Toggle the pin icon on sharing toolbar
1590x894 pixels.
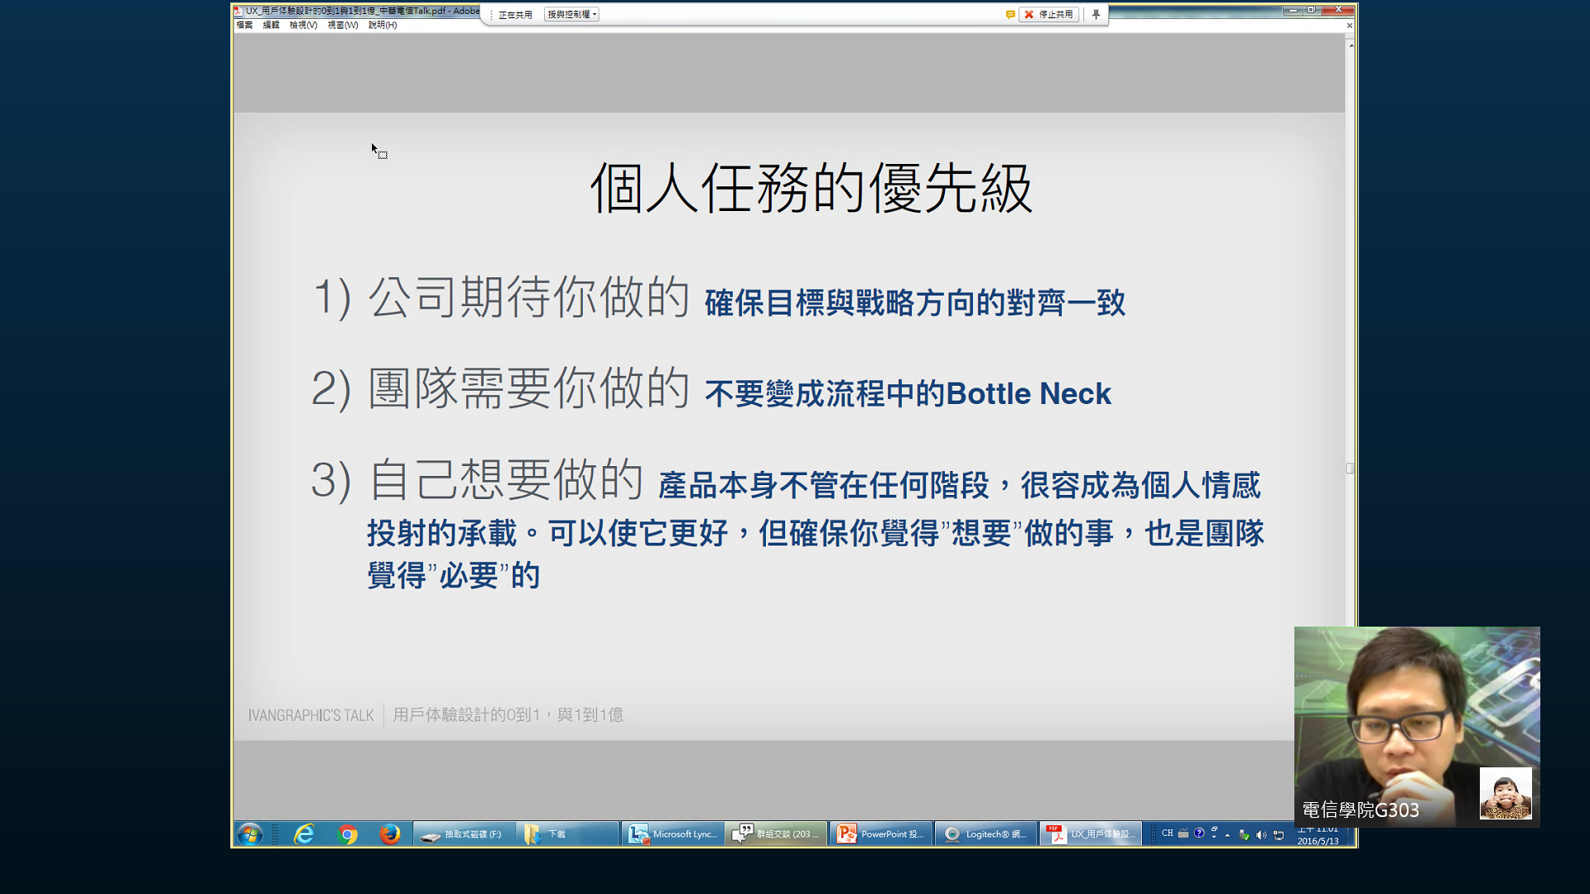1096,14
